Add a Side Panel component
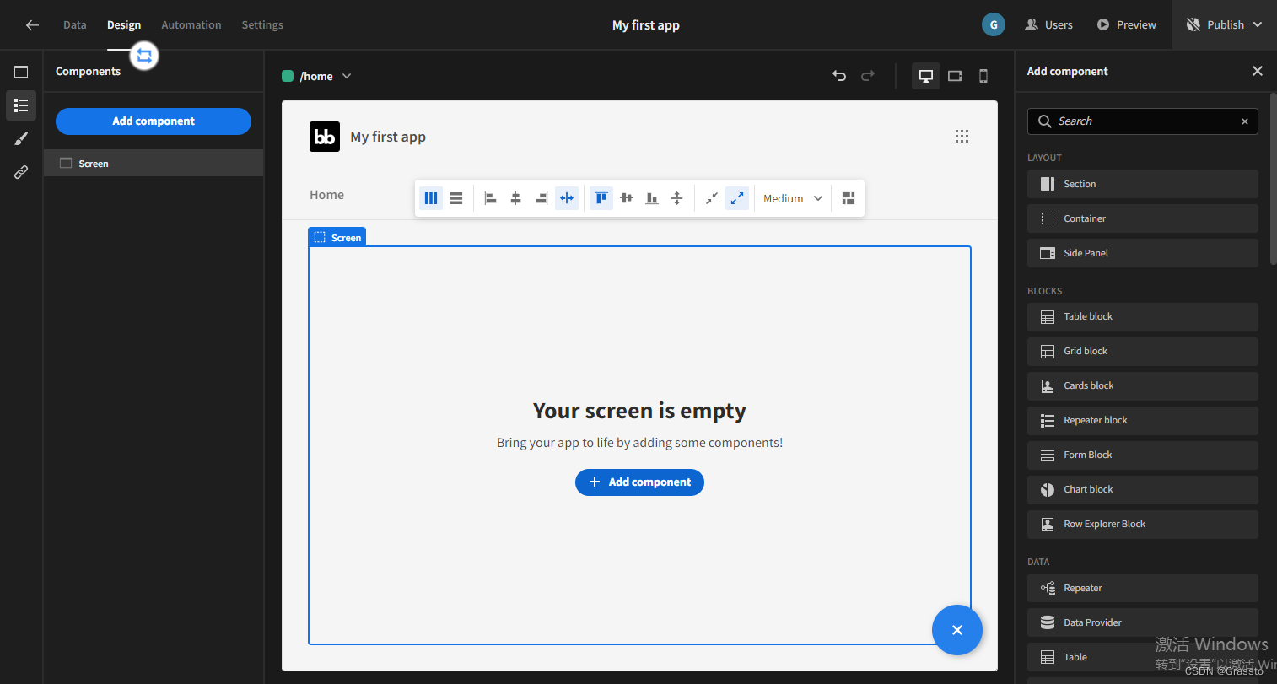1277x684 pixels. 1143,253
